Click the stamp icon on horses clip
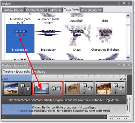This screenshot has height=123, width=135. click(28, 88)
